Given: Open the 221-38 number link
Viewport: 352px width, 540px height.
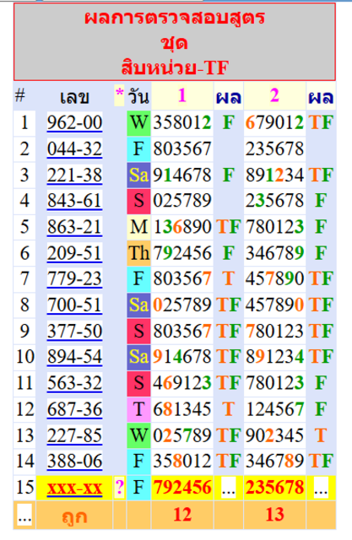Looking at the screenshot, I should pyautogui.click(x=75, y=175).
